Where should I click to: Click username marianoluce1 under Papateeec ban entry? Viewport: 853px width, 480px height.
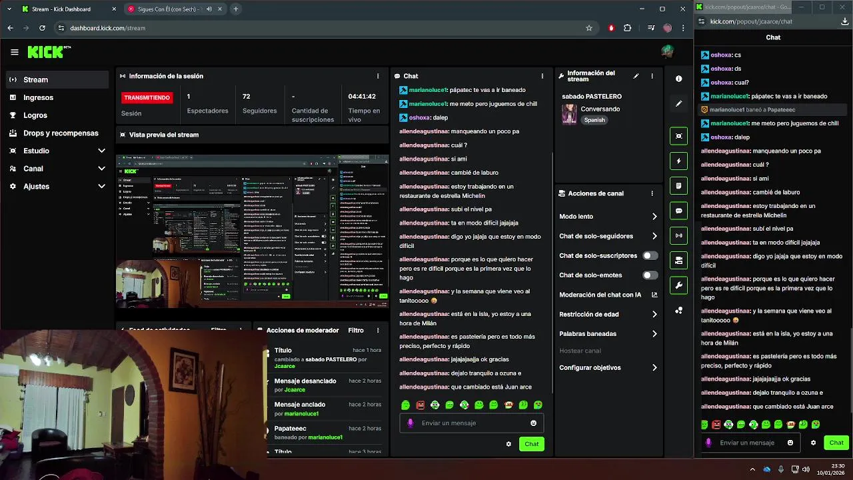click(325, 437)
